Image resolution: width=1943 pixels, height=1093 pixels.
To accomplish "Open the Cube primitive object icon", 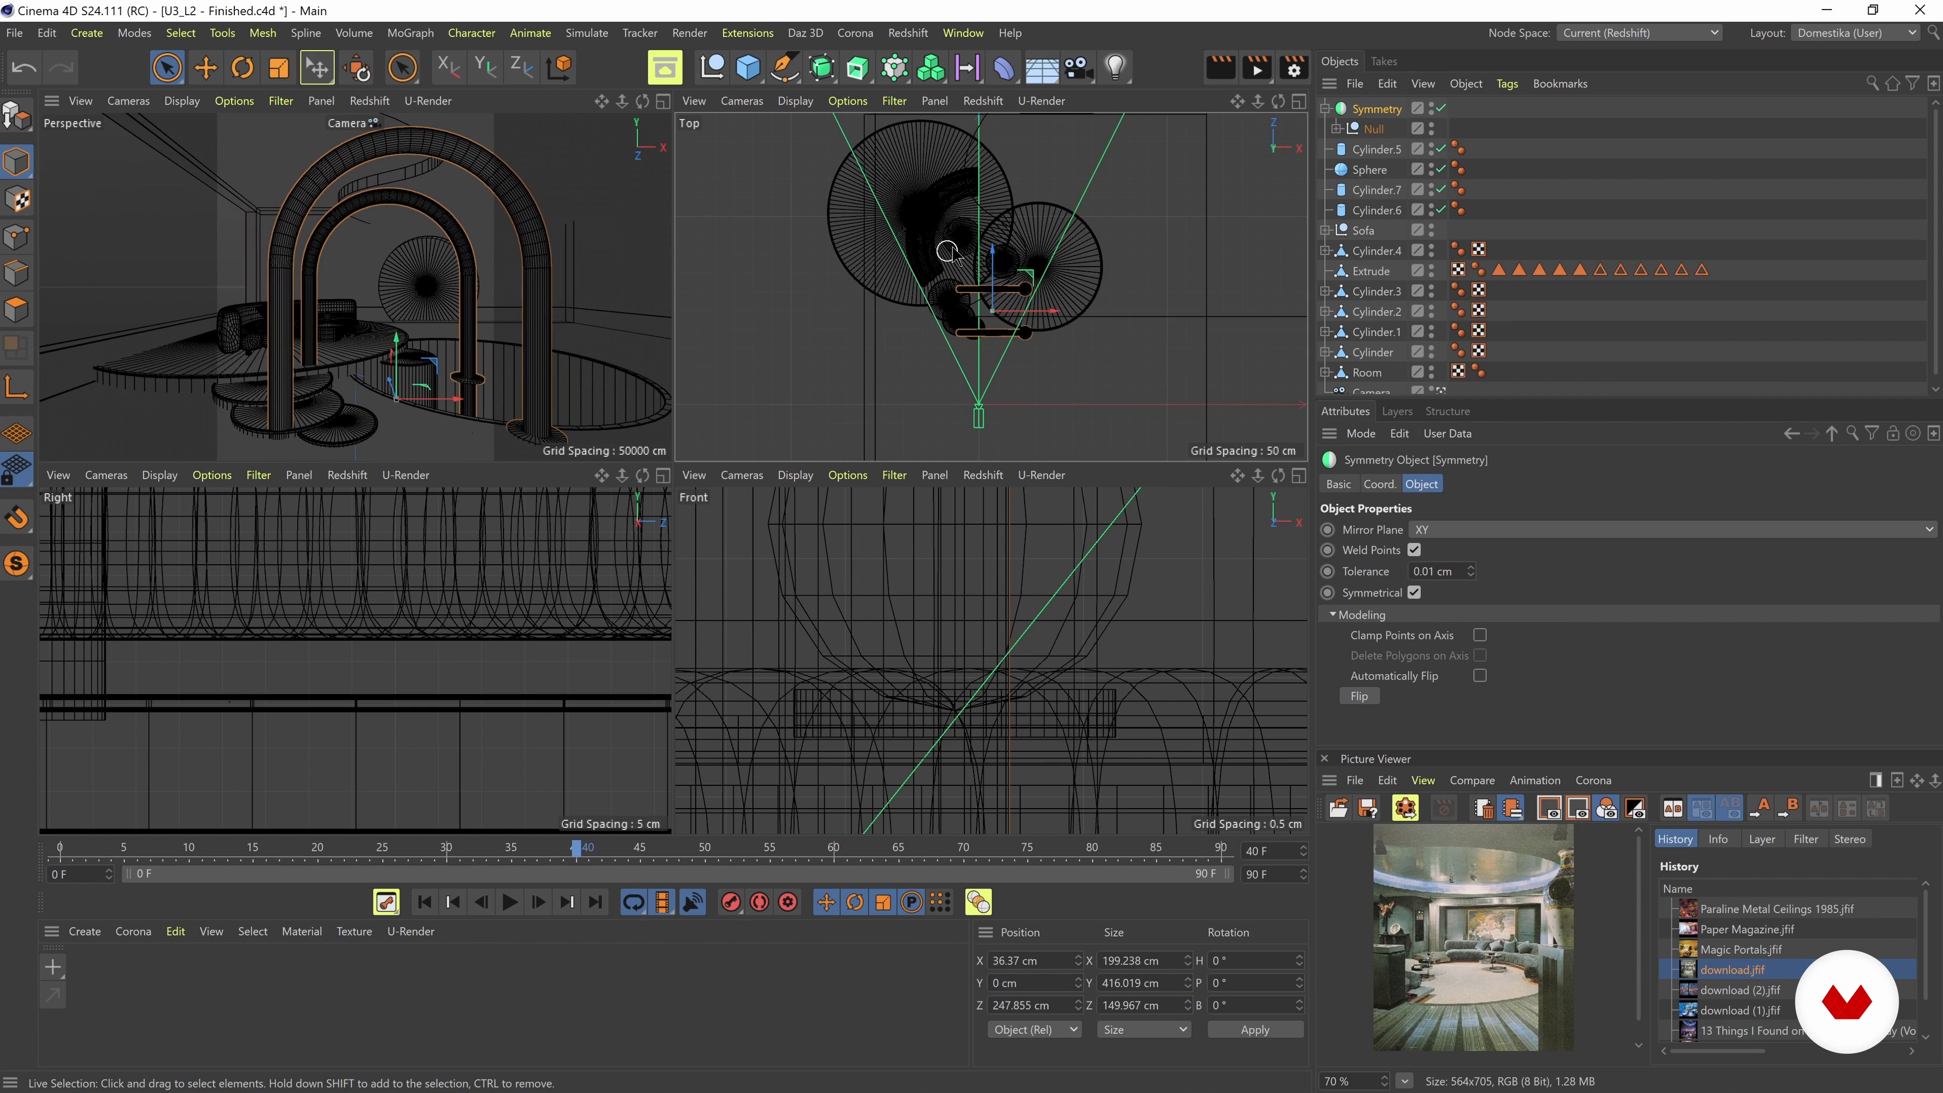I will point(747,68).
